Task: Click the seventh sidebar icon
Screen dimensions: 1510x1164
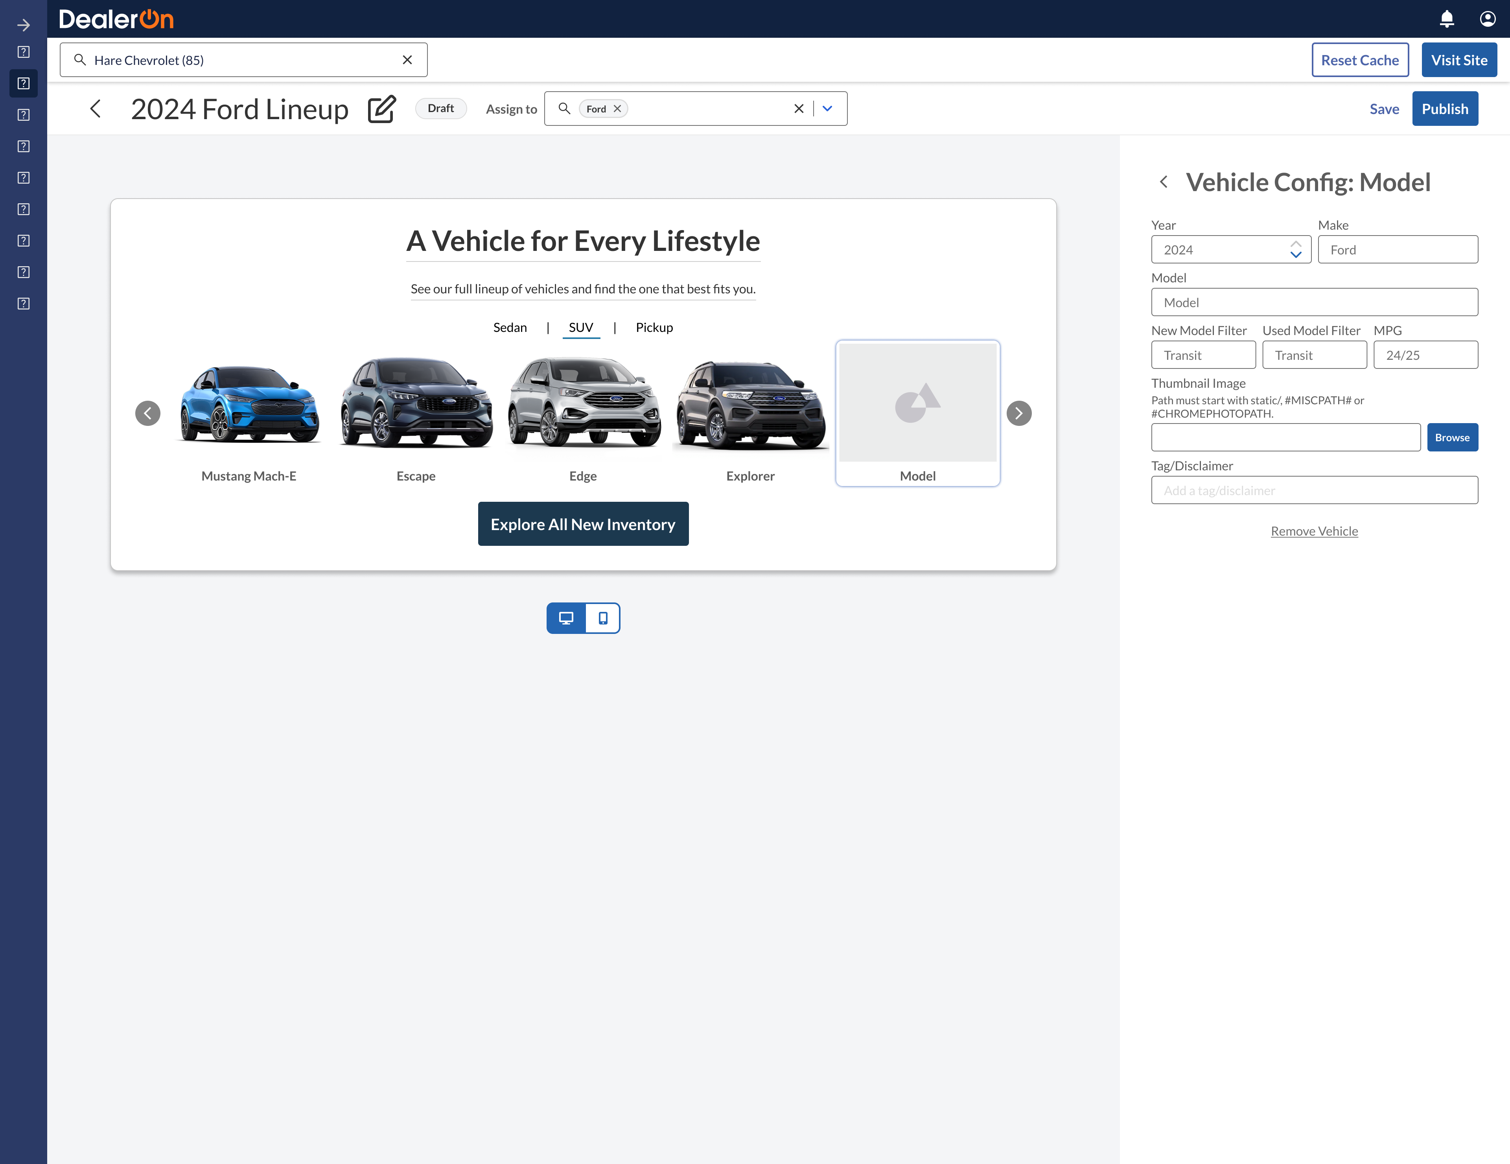Action: pyautogui.click(x=24, y=241)
